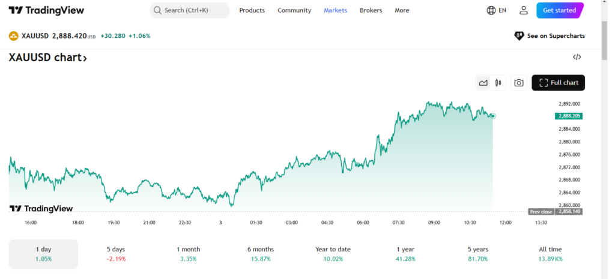Click the magnifier icon in search box
615x279 pixels.
click(x=157, y=10)
